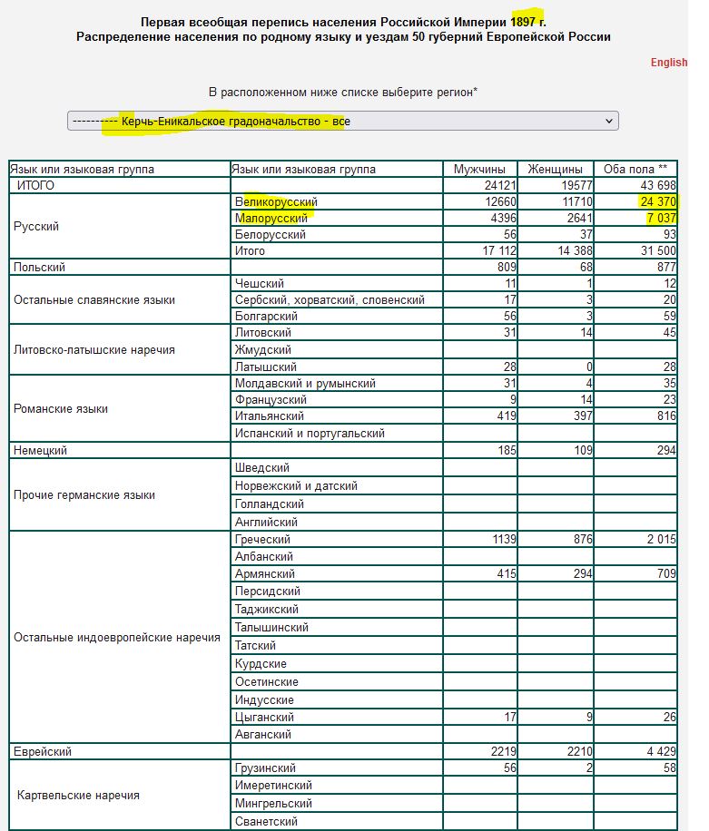Click the page title about the 1897 census
The height and width of the screenshot is (831, 709).
(344, 21)
